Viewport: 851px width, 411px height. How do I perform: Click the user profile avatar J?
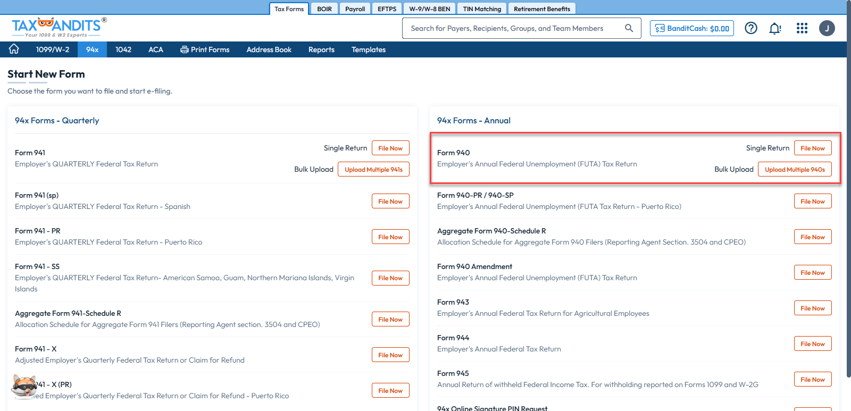[x=827, y=28]
